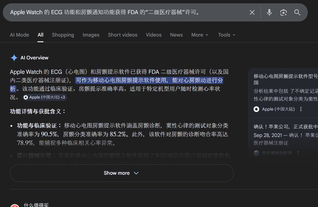Click the Sep 28, 2021 date text
This screenshot has height=207, width=318.
click(267, 135)
